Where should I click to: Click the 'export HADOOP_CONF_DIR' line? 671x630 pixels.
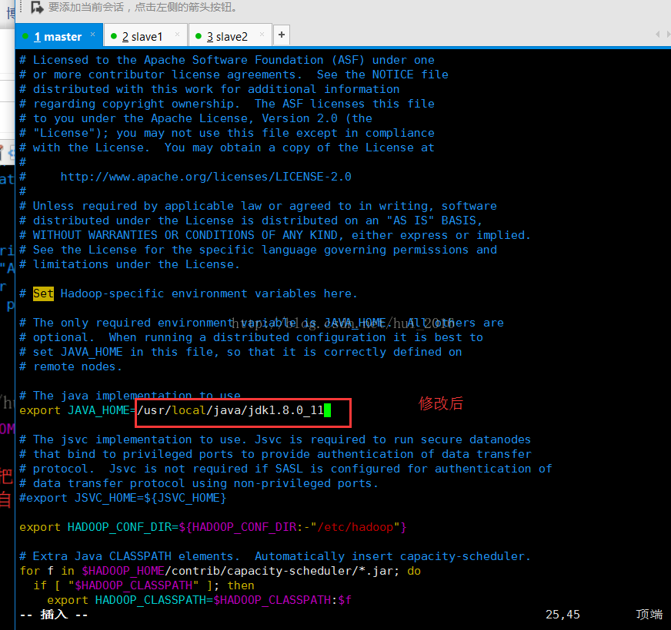(212, 527)
